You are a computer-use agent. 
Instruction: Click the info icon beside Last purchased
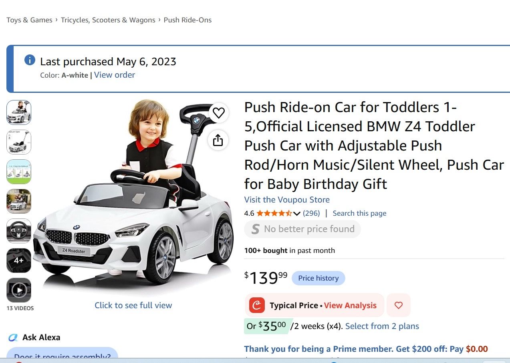click(30, 60)
